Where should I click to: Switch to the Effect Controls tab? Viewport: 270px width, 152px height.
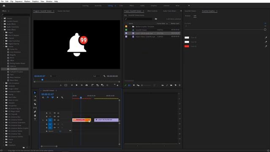152,11
